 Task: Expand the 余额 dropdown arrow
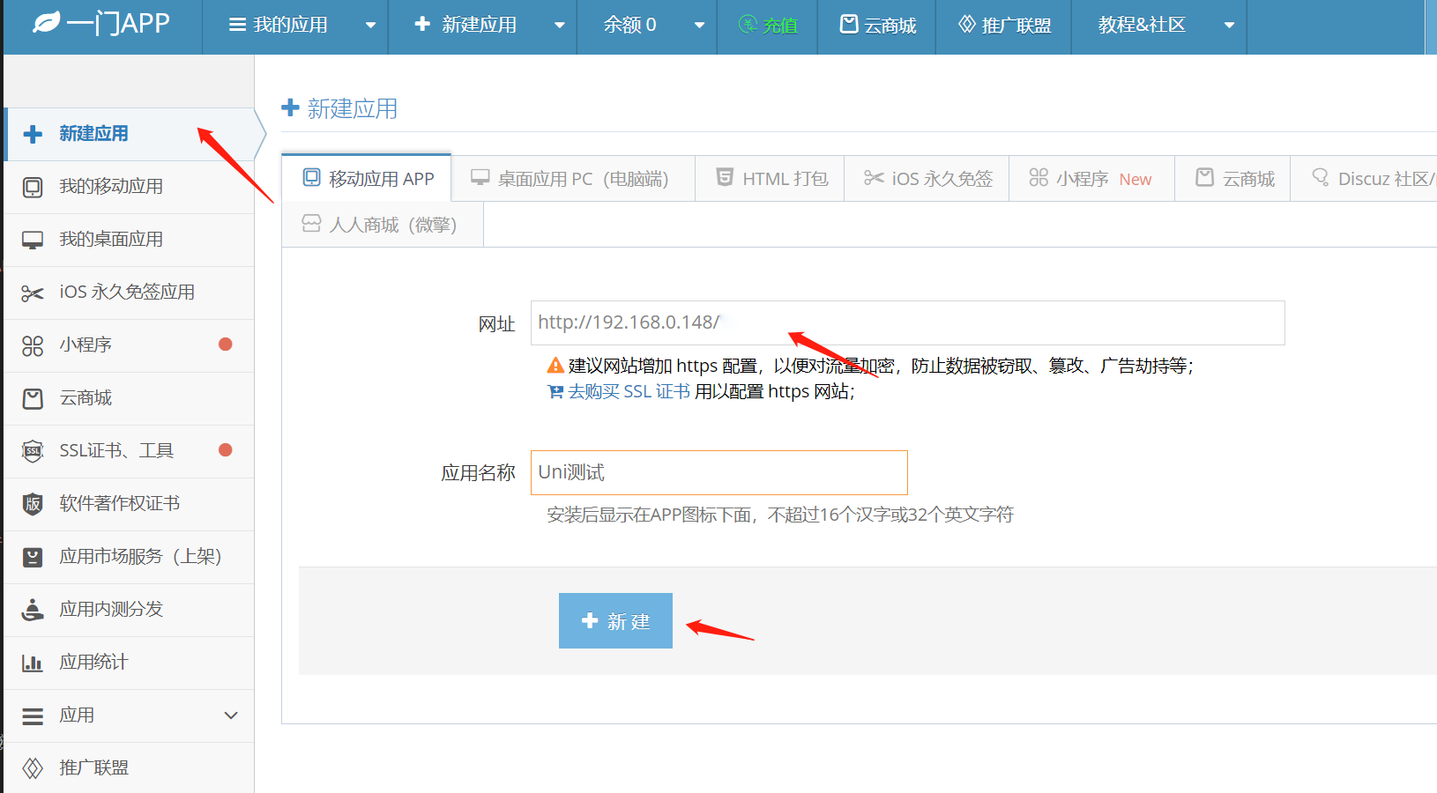700,26
